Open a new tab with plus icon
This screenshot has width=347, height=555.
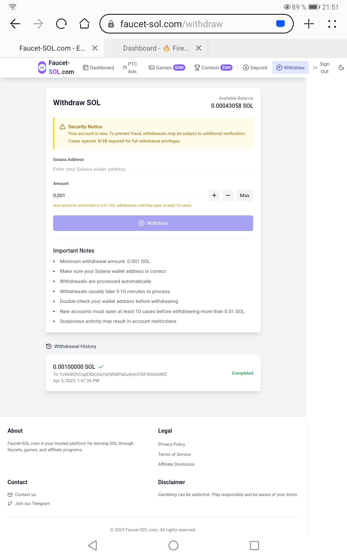click(309, 24)
